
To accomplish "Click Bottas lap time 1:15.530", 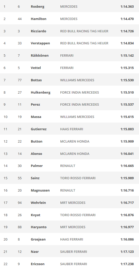I will [127, 80].
